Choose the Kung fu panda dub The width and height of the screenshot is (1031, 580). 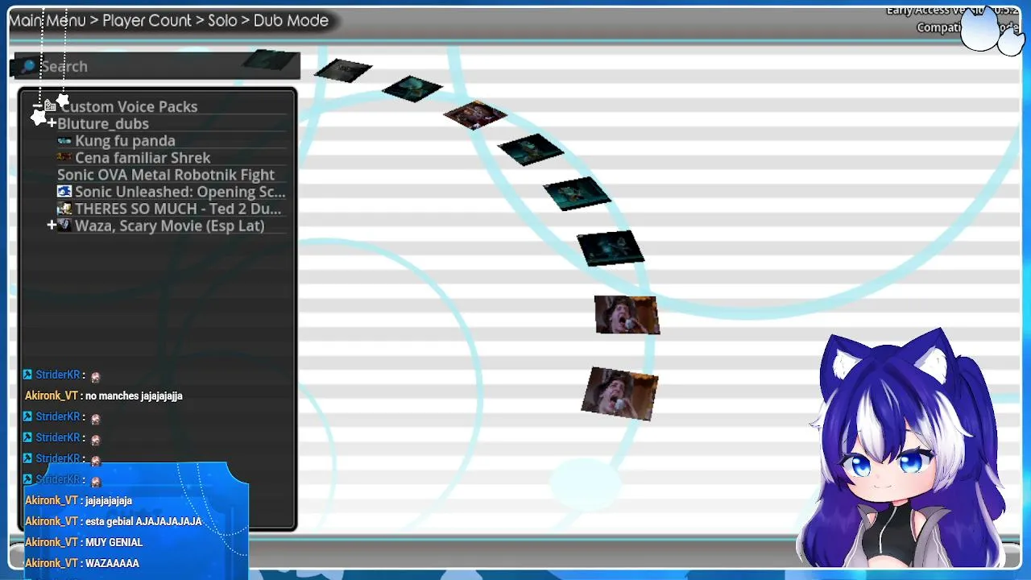point(125,141)
